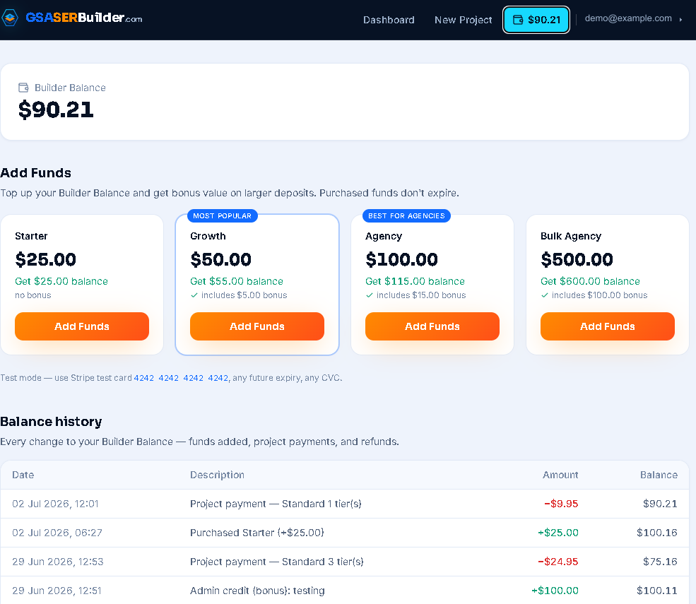696x604 pixels.
Task: Select the '02 Jul 2026, 12:01' date cell
Action: click(x=56, y=504)
